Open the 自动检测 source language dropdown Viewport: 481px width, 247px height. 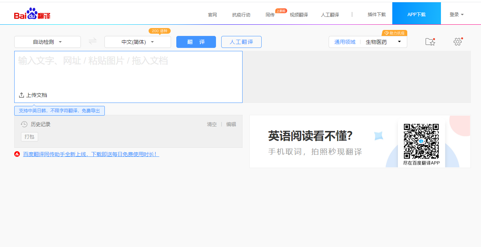48,42
